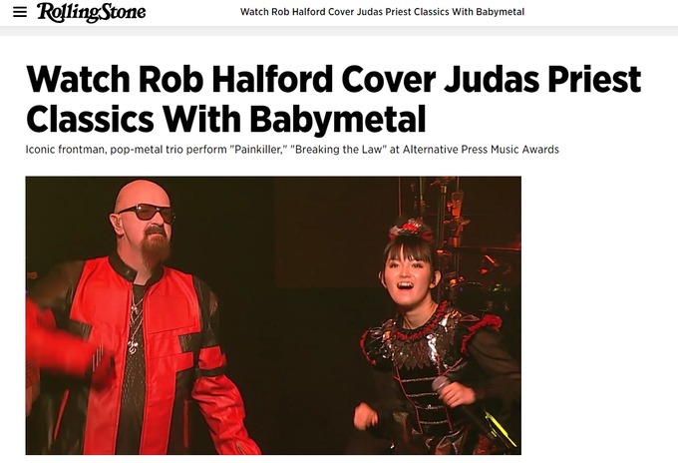
Task: Click the main headline starting with Watch Rob Halford
Action: 333,99
